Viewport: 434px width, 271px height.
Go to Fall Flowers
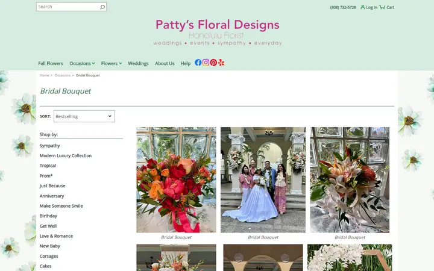click(51, 63)
